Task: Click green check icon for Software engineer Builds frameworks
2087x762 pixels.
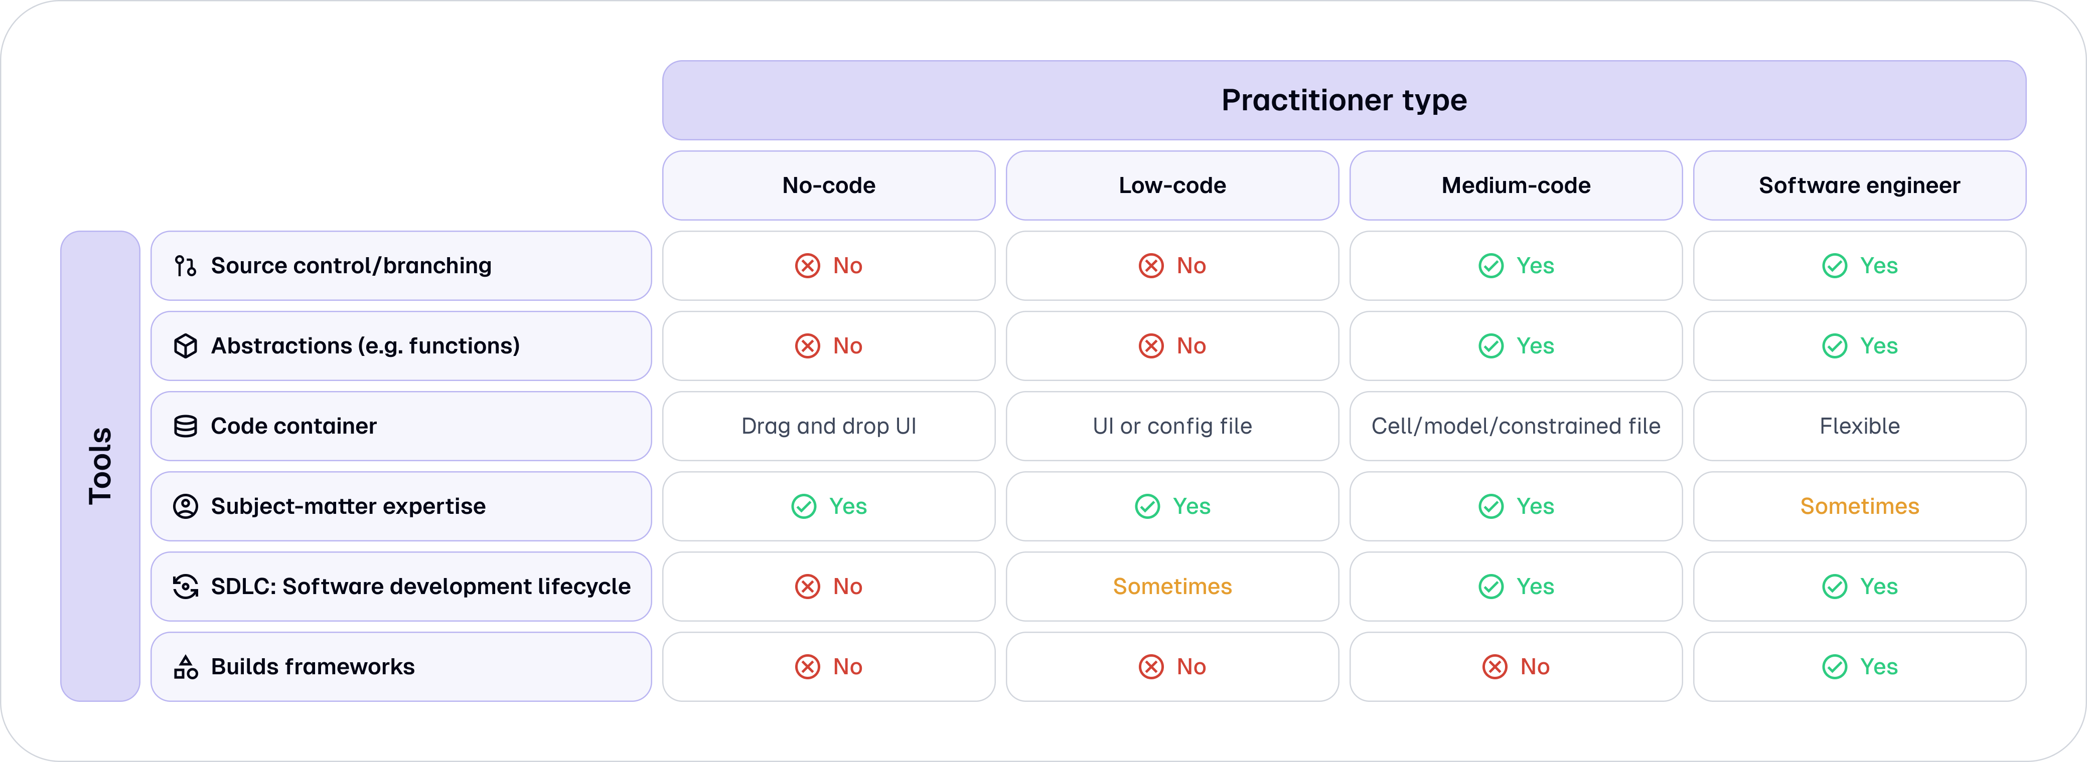Action: (1834, 666)
